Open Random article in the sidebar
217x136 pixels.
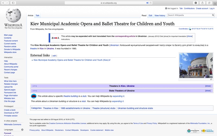click(10, 47)
